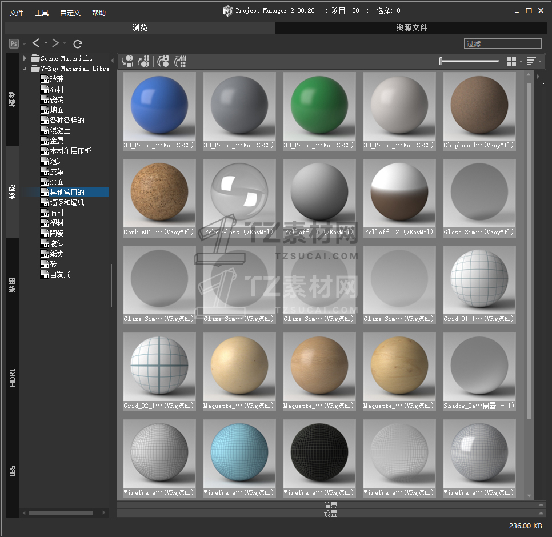
Task: Open the 工具 menu
Action: coord(42,13)
